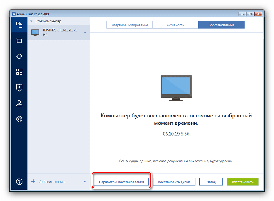
Task: Click the H:\ drive path text
Action: coord(45,35)
